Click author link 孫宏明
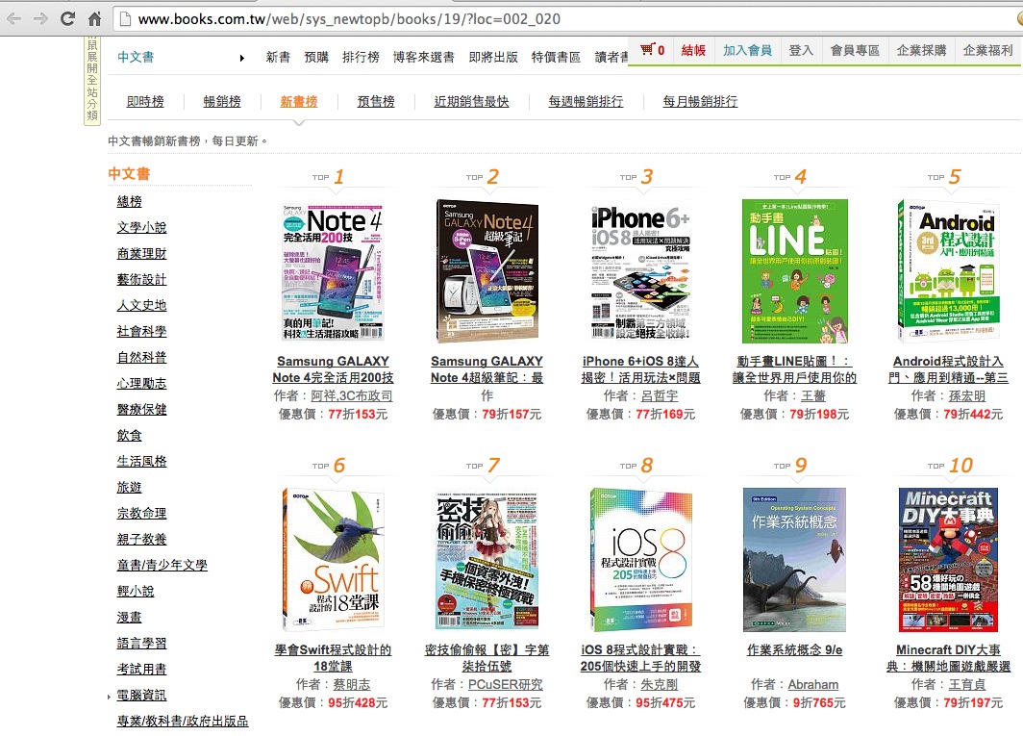This screenshot has height=736, width=1023. click(x=967, y=395)
